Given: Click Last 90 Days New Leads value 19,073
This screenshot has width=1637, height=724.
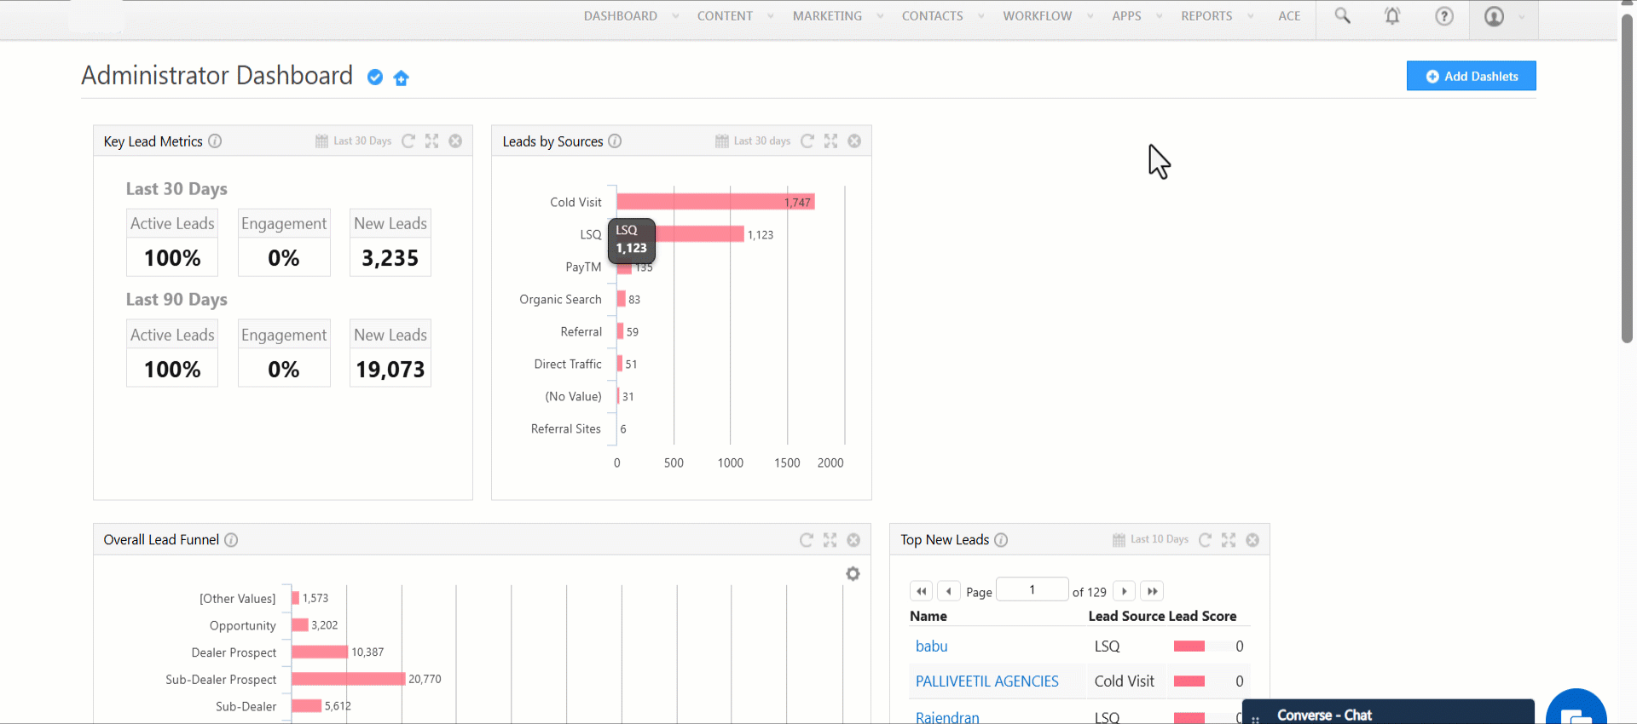Looking at the screenshot, I should (390, 370).
